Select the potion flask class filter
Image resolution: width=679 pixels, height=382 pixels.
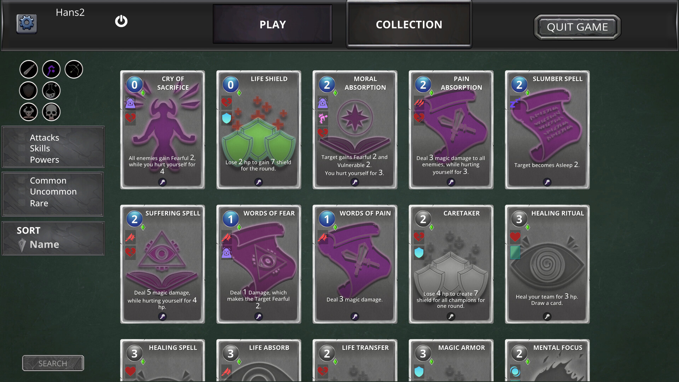[x=51, y=91]
